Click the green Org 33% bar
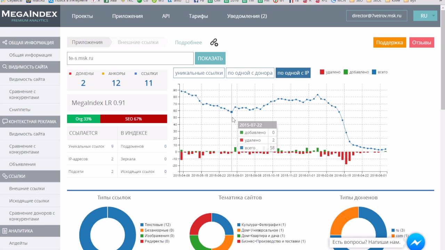Image resolution: width=445 pixels, height=250 pixels. 83,119
